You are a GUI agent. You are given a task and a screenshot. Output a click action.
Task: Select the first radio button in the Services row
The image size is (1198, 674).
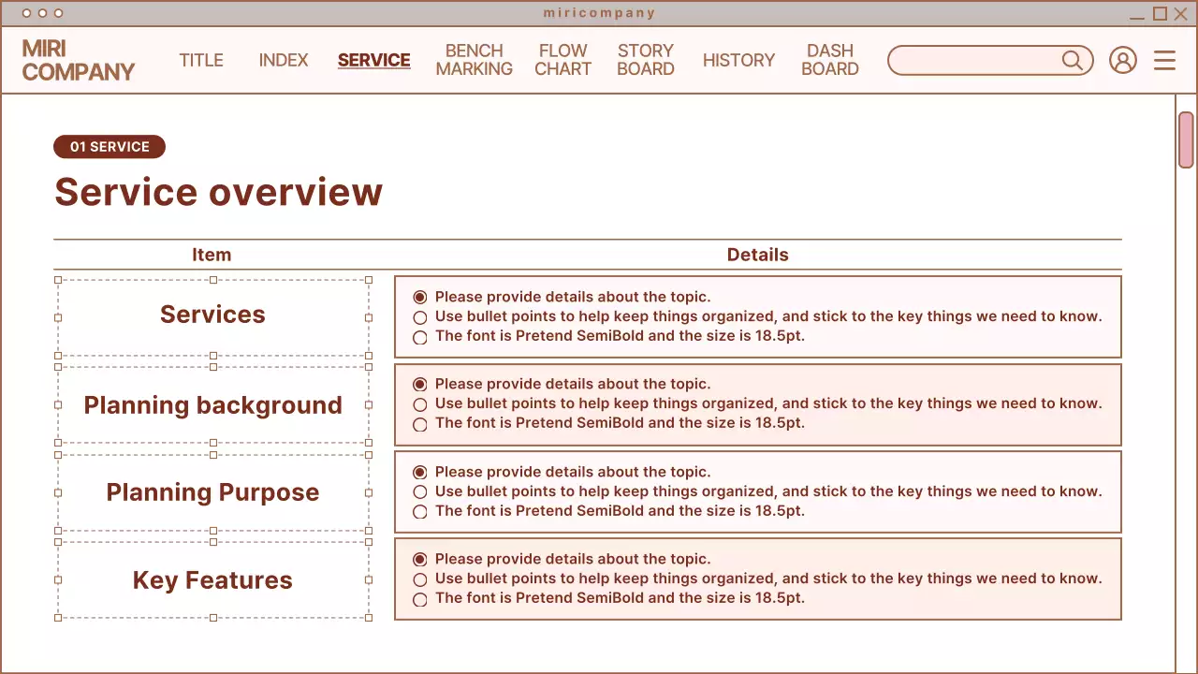[x=419, y=297]
